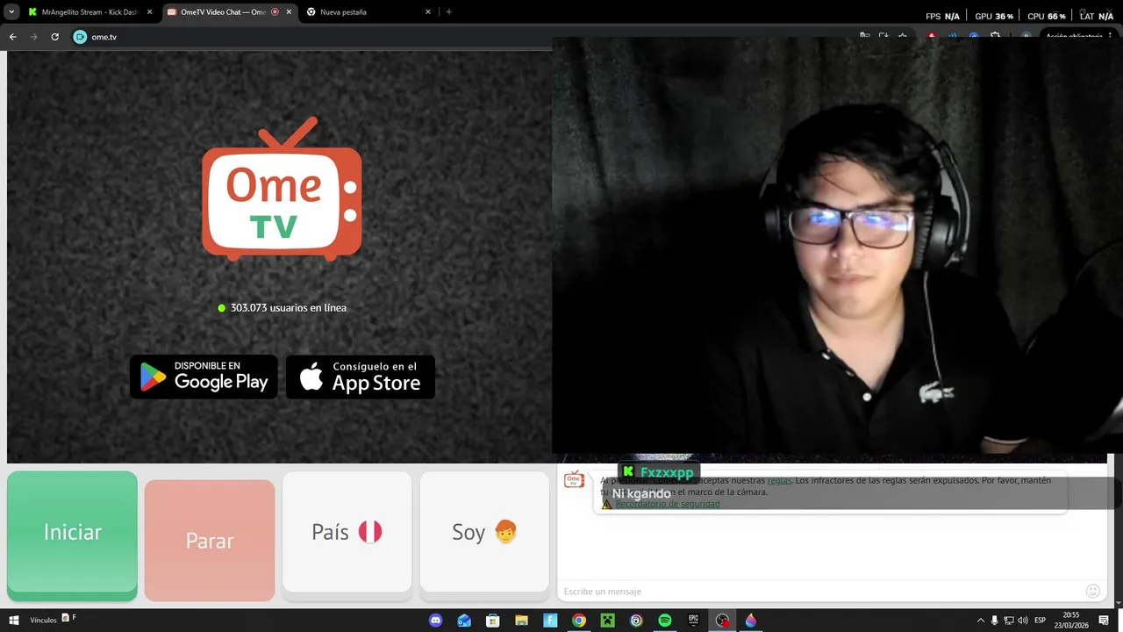1123x632 pixels.
Task: Click the camera site-info icon in address bar
Action: pos(80,37)
